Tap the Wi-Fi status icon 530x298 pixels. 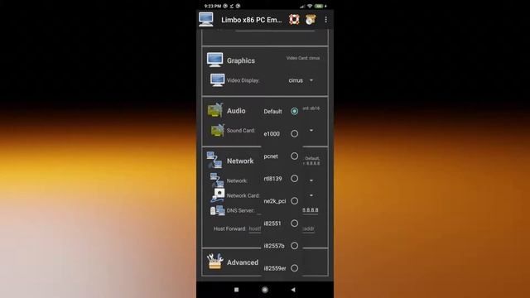tap(310, 6)
